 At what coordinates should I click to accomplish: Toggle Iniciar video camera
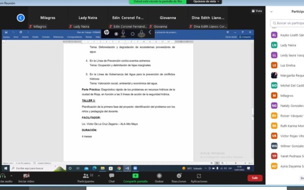[26, 176]
